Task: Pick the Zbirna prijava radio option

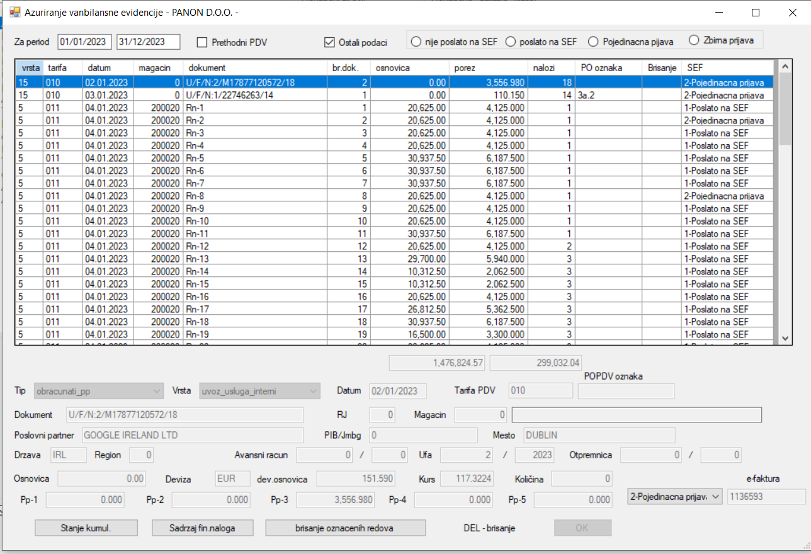Action: pos(694,40)
